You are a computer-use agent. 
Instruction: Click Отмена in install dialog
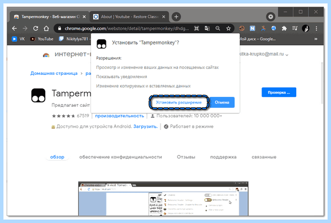(x=222, y=102)
